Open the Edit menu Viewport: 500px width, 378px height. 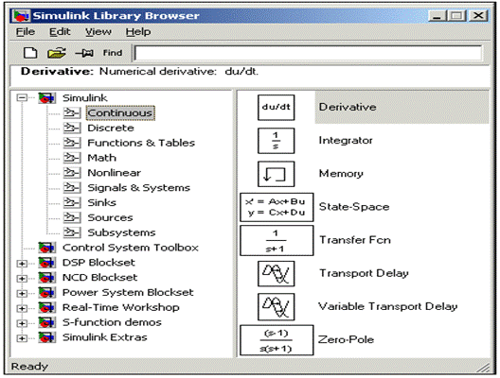pos(60,32)
